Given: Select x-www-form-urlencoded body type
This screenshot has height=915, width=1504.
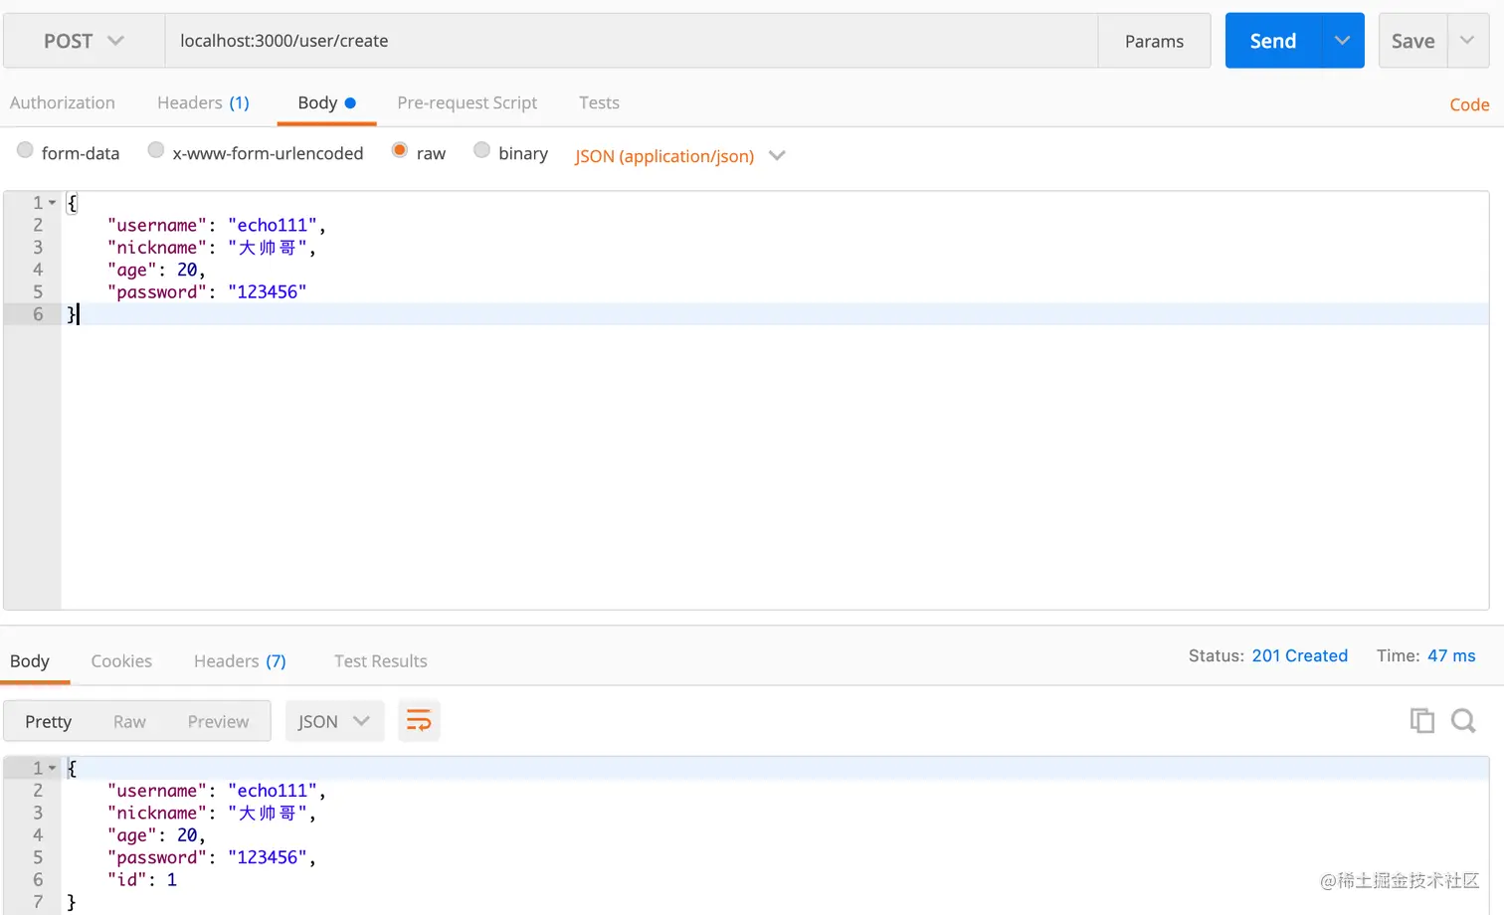Looking at the screenshot, I should (x=156, y=150).
